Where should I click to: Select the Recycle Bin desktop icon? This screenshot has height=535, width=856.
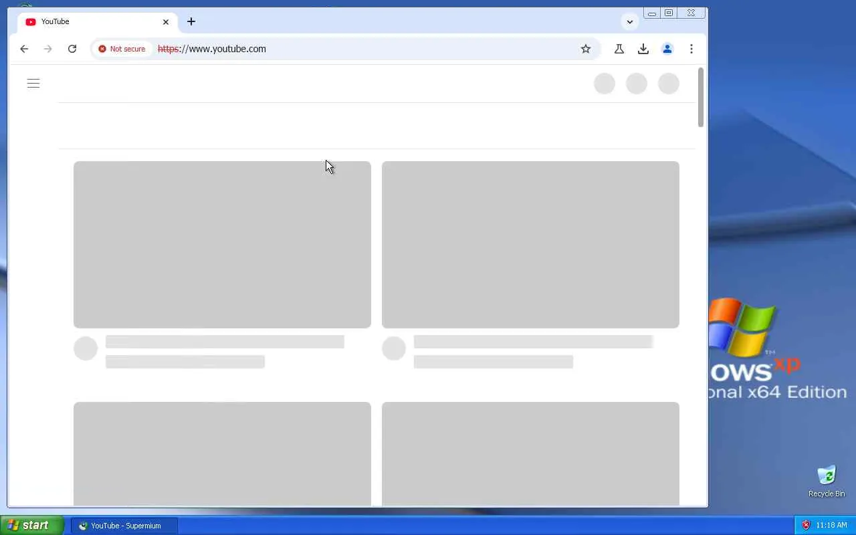[x=827, y=481]
